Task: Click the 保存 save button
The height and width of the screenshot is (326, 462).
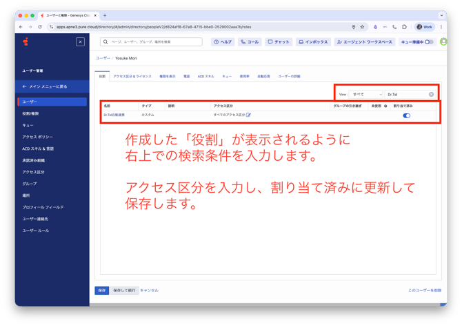Action: (101, 290)
